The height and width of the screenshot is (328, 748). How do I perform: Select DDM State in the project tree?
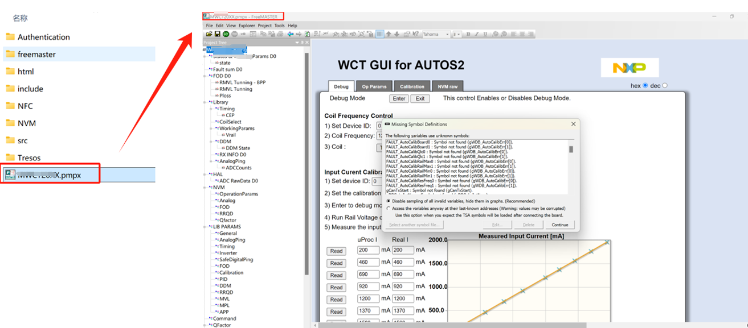[238, 148]
